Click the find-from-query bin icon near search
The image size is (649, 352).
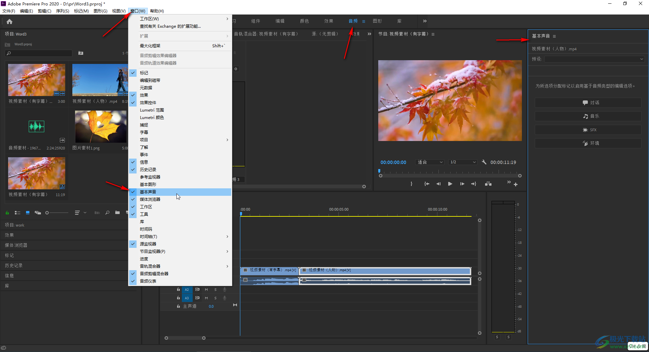81,53
